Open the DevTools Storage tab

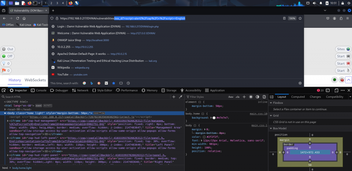pos(169,90)
